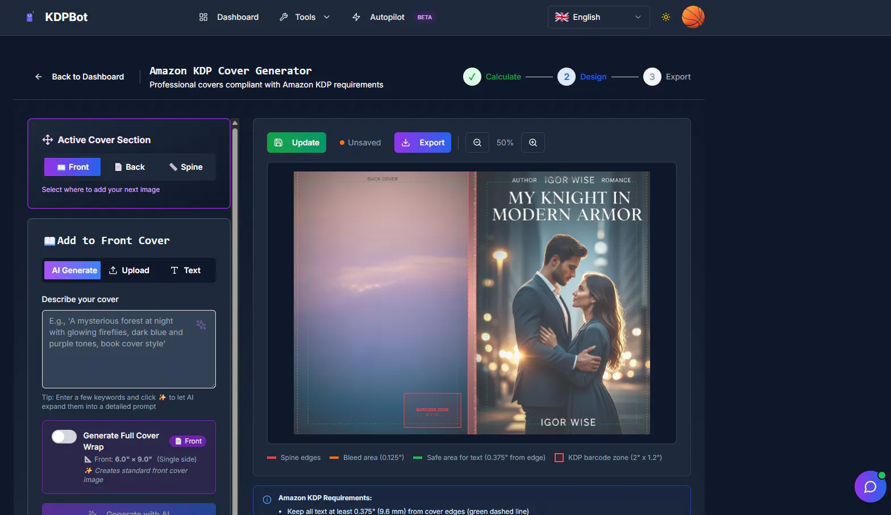
Task: Click the MY KNIGHT IN MODERN ARMOR title
Action: coord(567,206)
